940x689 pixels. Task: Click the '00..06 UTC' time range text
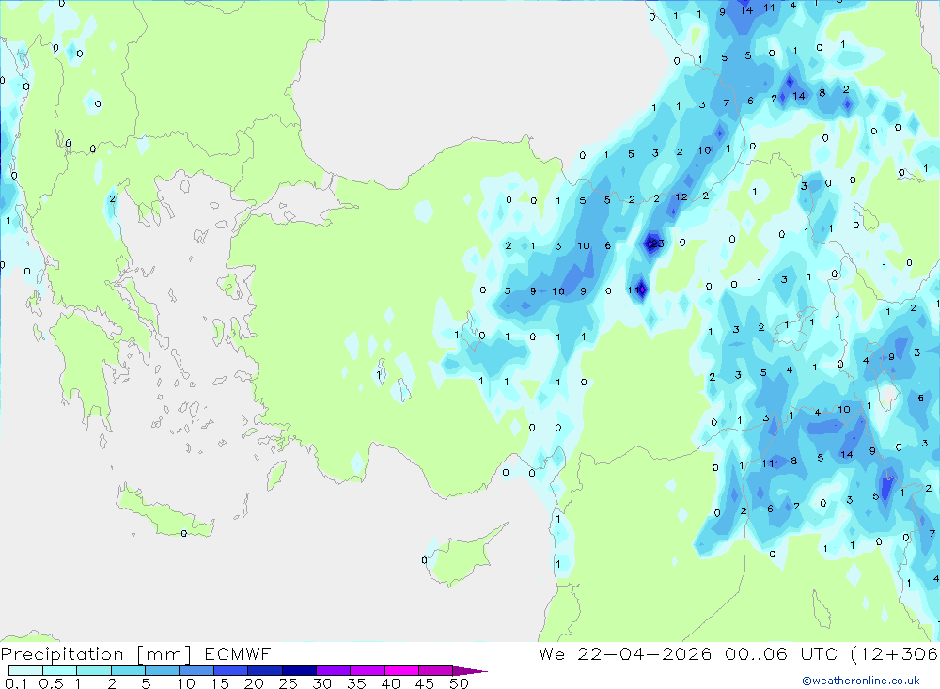(x=780, y=653)
